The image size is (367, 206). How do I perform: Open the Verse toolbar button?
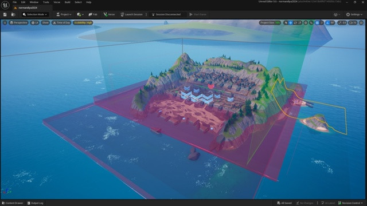click(x=109, y=14)
